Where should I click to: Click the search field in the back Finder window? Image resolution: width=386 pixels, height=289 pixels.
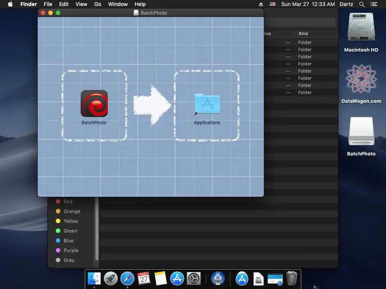point(300,23)
